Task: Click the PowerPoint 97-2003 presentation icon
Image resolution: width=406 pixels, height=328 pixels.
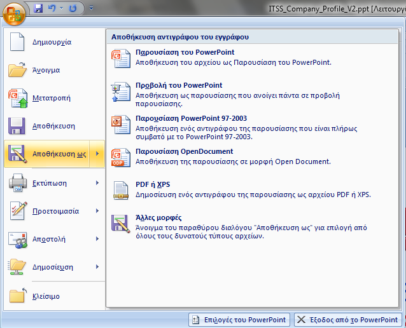Action: pos(121,125)
